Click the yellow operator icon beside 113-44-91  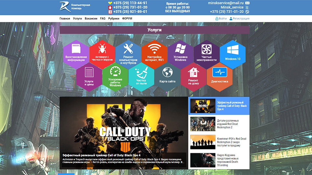click(x=110, y=3)
